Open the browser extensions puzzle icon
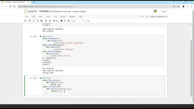 183,7
